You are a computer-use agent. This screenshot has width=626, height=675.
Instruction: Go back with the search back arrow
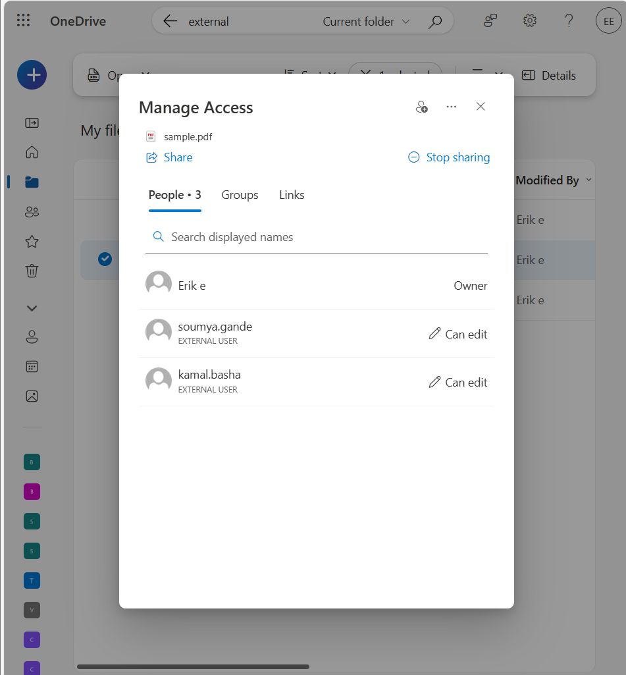170,20
